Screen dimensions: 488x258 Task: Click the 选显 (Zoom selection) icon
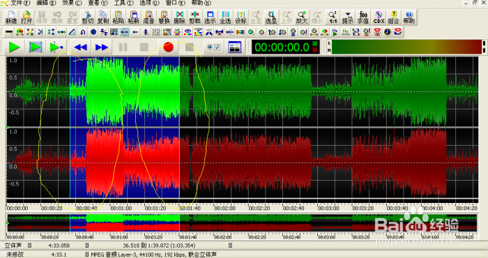(x=271, y=17)
